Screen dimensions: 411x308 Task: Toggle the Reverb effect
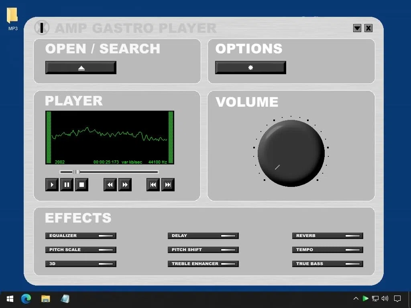coord(328,236)
